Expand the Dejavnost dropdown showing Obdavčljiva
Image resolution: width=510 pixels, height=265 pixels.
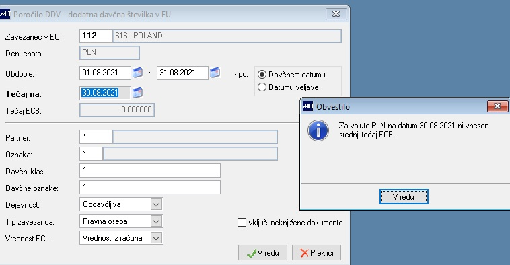coord(156,204)
